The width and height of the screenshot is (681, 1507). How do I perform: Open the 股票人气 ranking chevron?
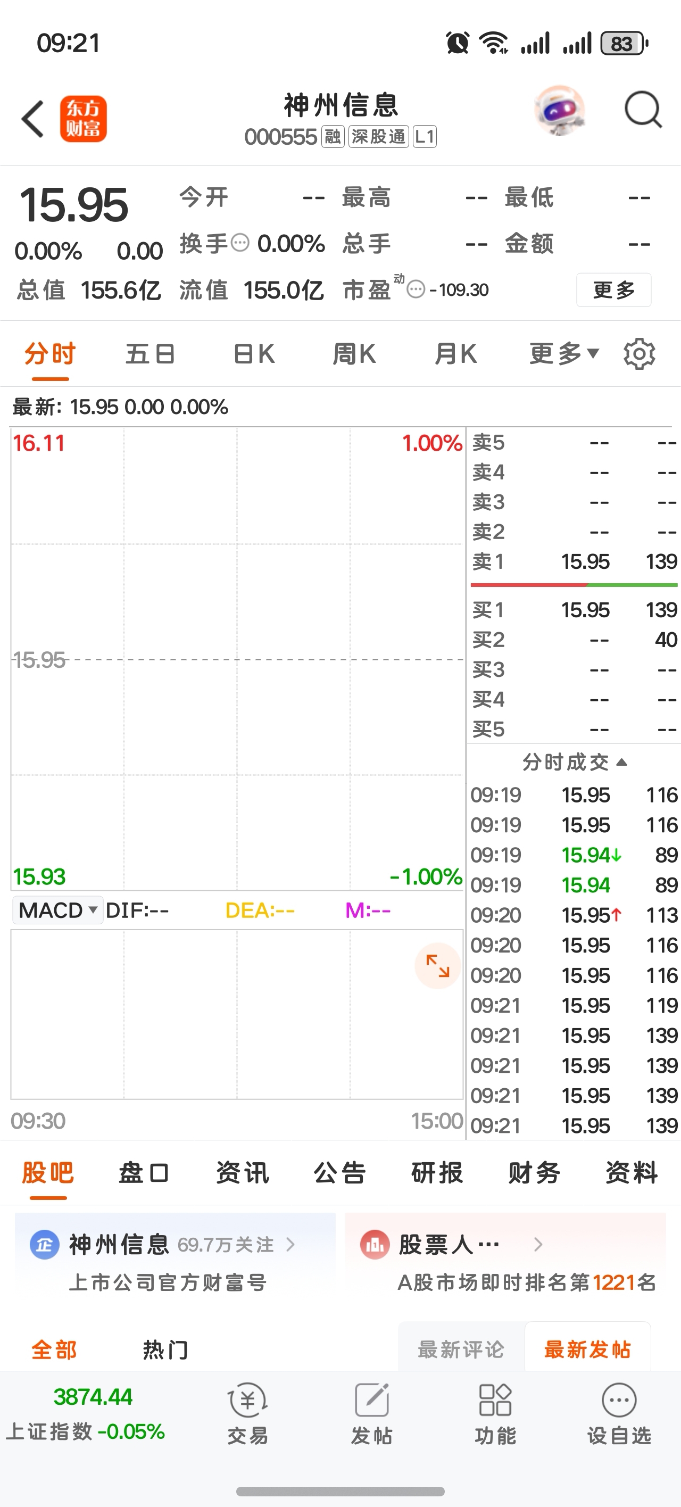click(x=538, y=1244)
